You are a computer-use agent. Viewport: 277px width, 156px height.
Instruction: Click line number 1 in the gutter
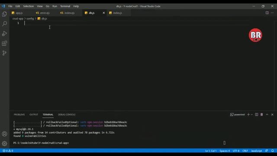[x=18, y=23]
